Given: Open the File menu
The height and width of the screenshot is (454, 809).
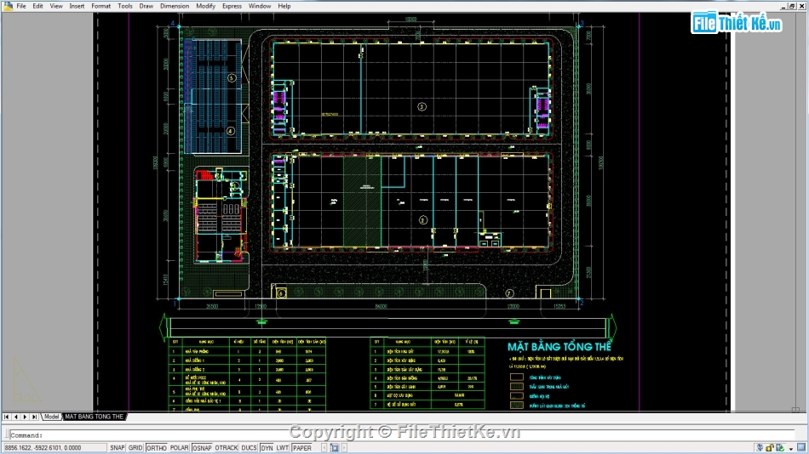Looking at the screenshot, I should point(21,6).
